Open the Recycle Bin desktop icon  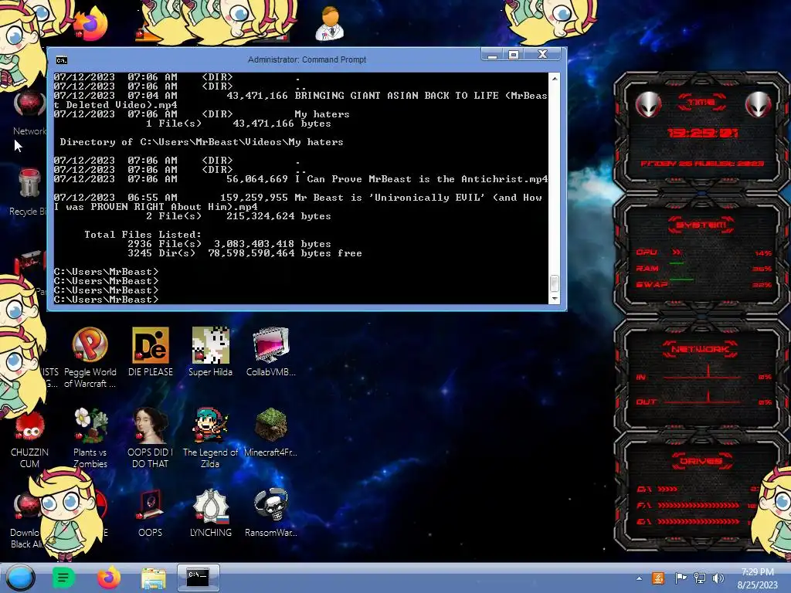click(29, 191)
